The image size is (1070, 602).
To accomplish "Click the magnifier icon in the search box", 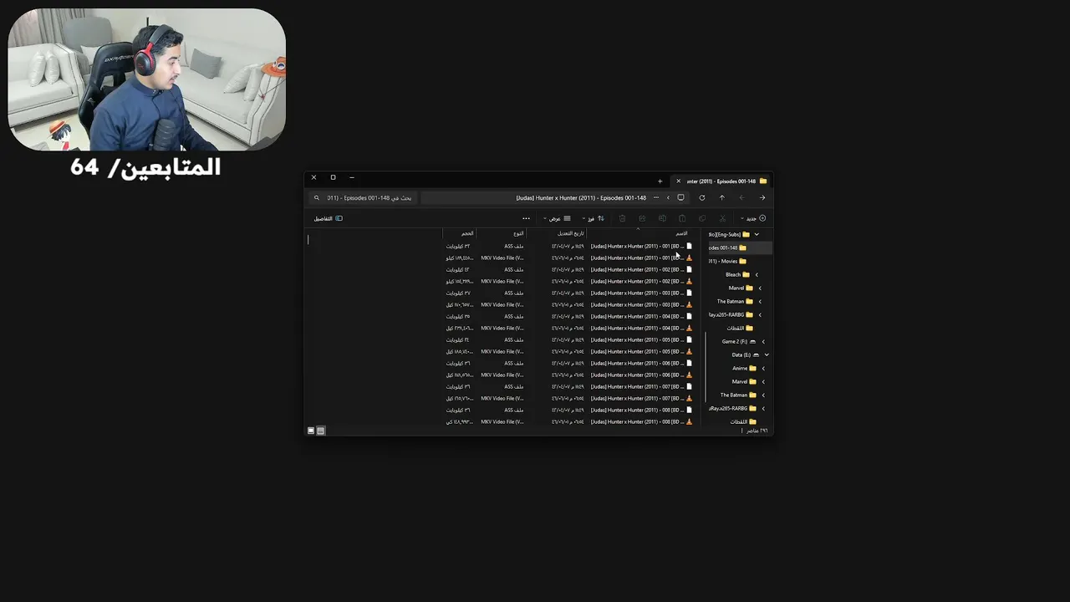I will click(x=316, y=198).
